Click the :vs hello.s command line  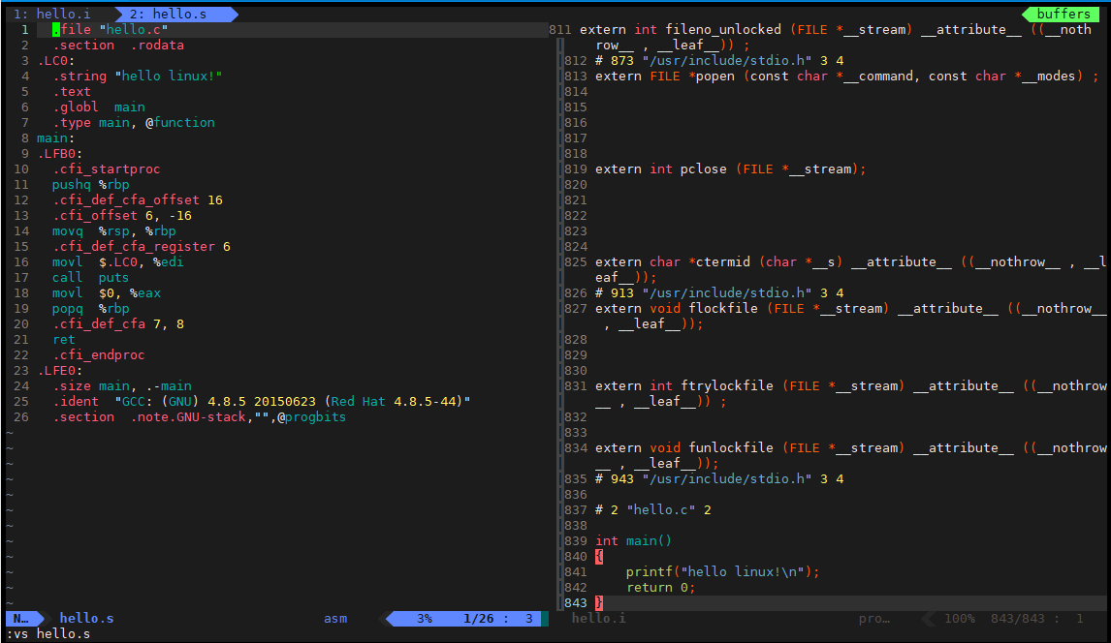coord(48,634)
